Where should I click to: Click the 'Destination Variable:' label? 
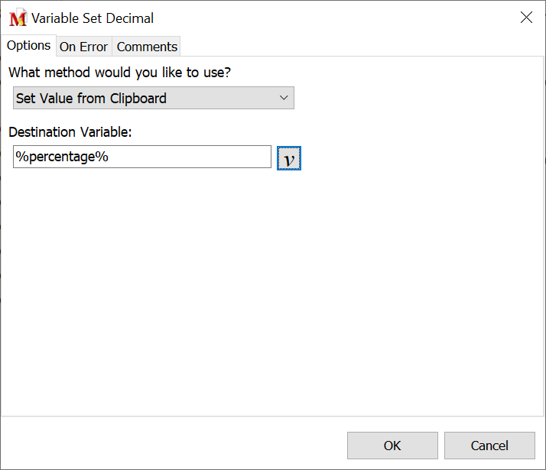pyautogui.click(x=70, y=132)
